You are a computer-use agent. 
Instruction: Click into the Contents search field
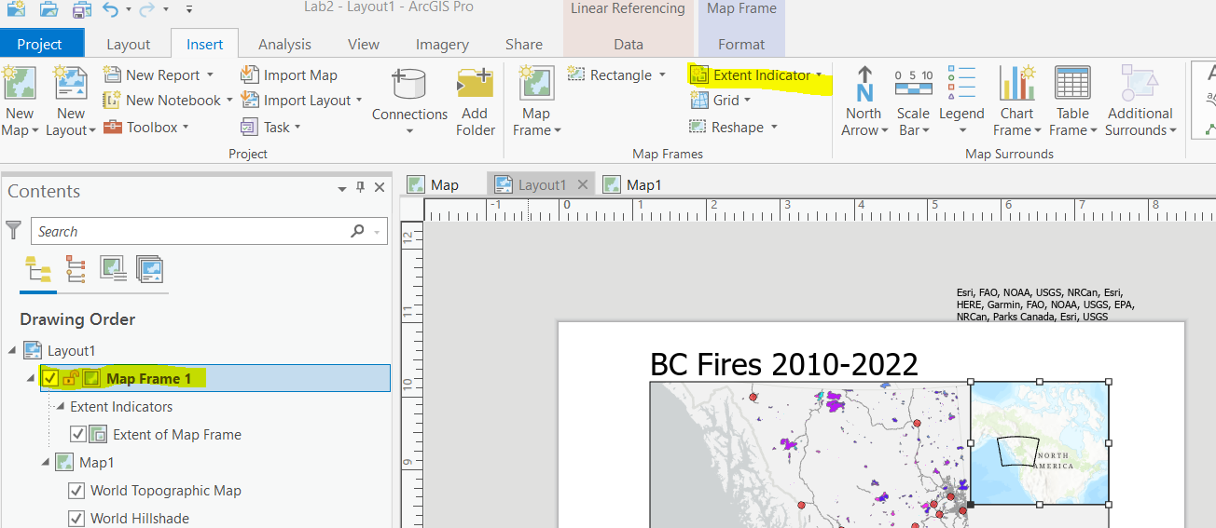[x=191, y=232]
